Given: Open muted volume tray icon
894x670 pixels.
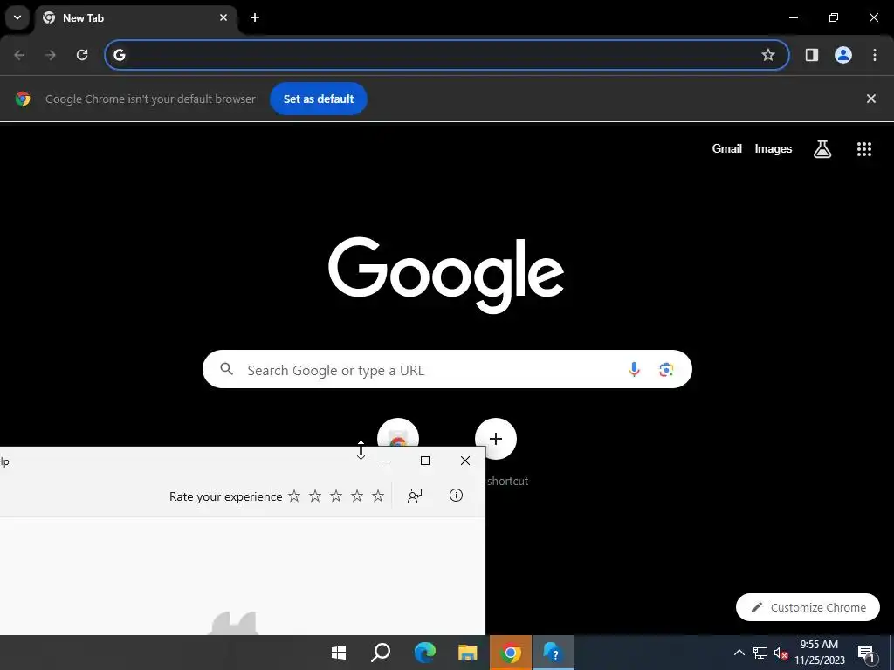Looking at the screenshot, I should [x=781, y=653].
